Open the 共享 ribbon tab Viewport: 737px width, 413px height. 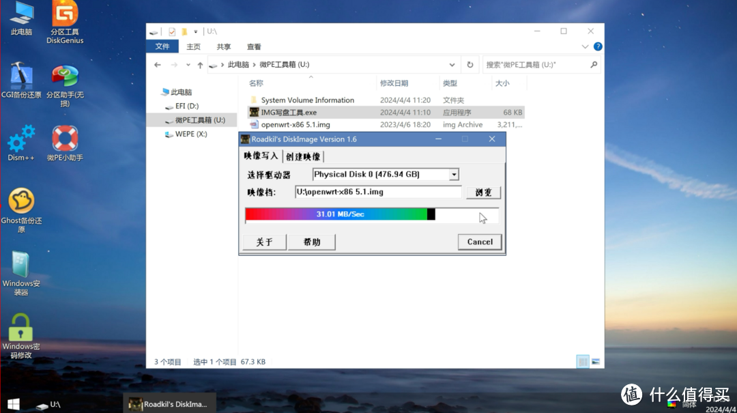(224, 46)
